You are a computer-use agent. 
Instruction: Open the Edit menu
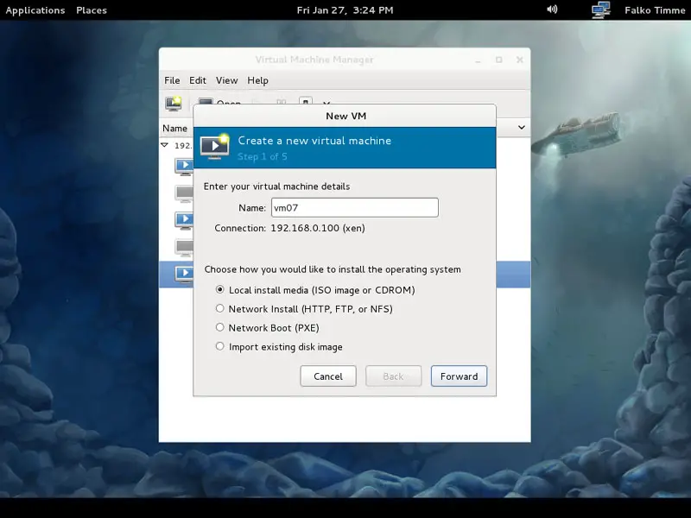pos(198,80)
